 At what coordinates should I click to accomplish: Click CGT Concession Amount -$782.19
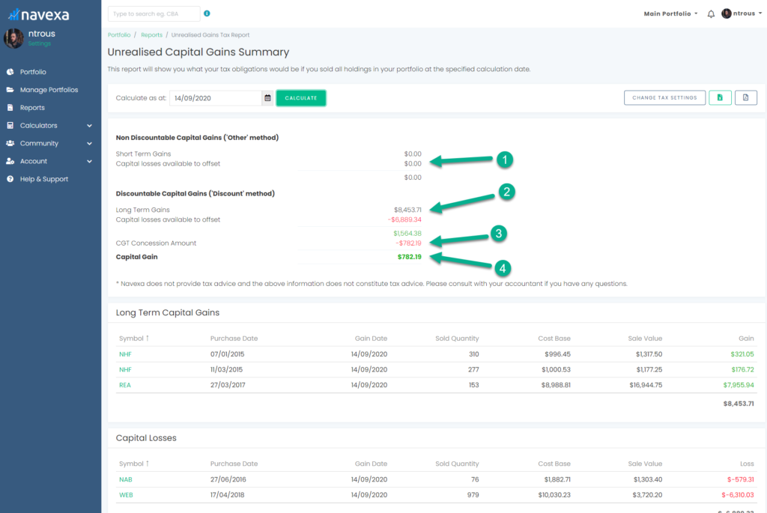[x=408, y=243]
